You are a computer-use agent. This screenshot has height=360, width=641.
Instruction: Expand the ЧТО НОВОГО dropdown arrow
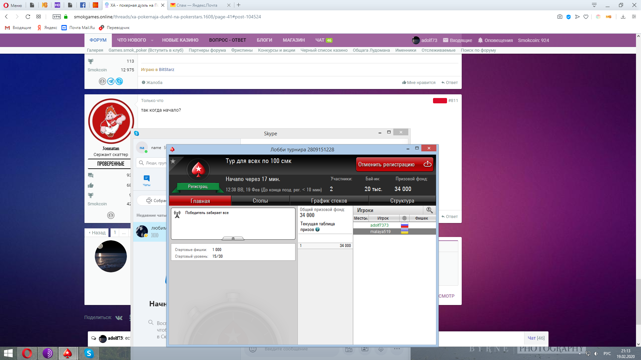[x=152, y=40]
